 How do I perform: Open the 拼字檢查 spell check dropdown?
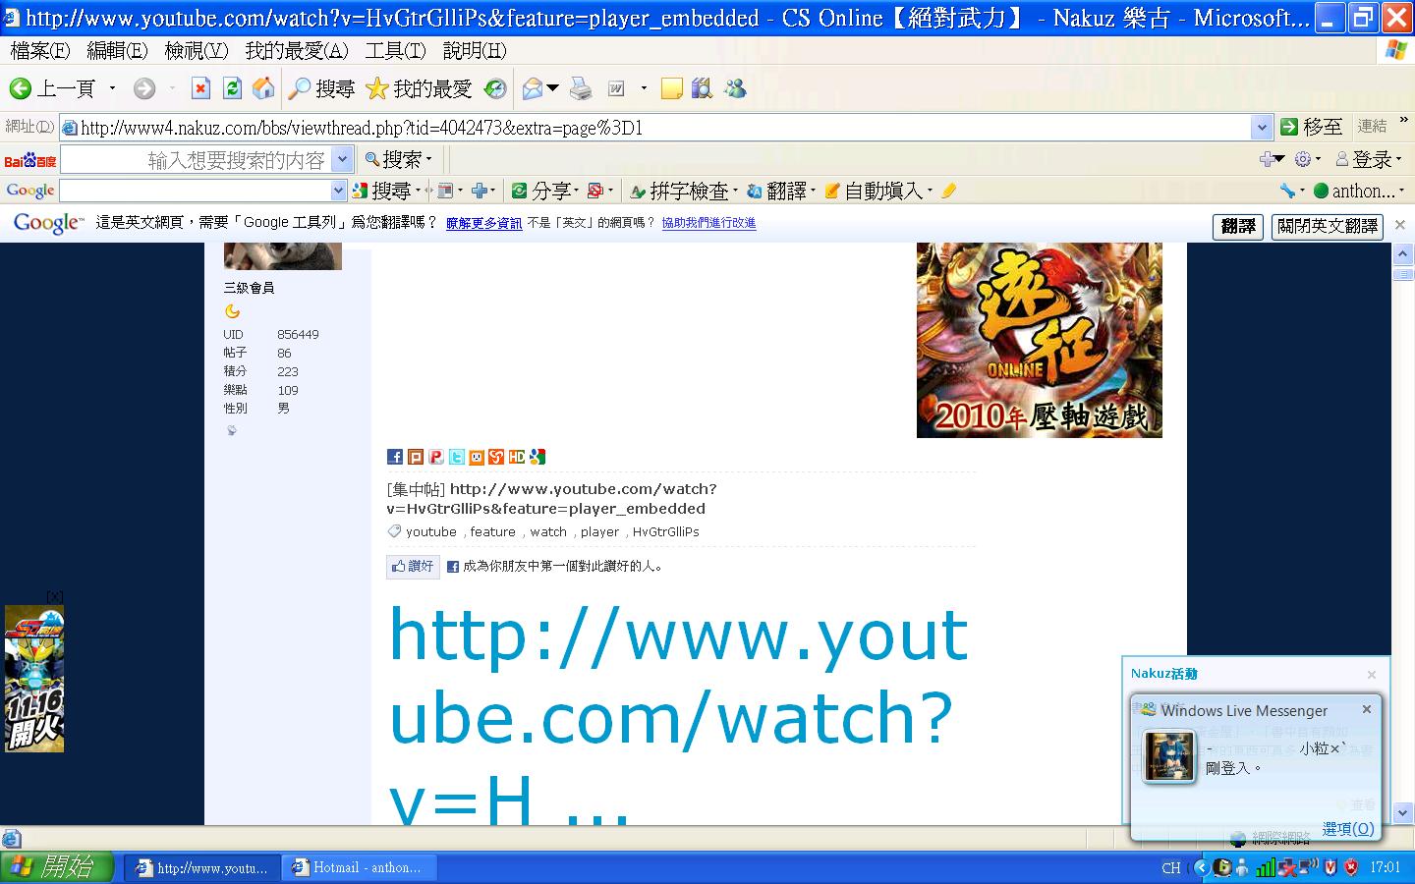[x=684, y=191]
